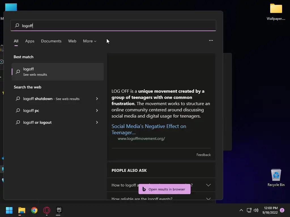
Task: Expand the logoff pc suggestion arrow
Action: [97, 110]
